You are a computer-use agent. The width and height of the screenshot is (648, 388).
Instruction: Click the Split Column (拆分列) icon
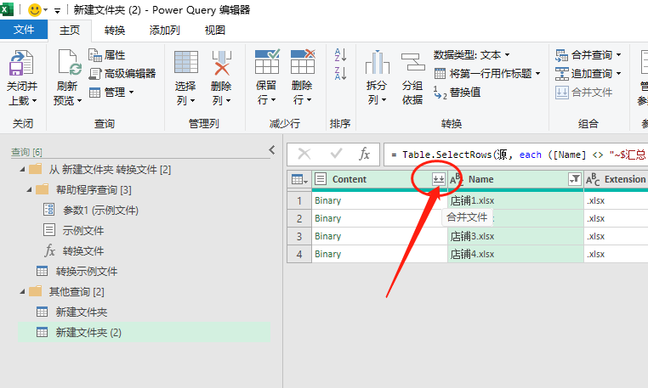378,62
